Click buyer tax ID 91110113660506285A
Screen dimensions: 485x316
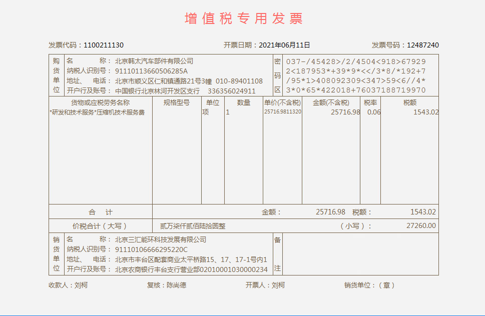(151, 71)
